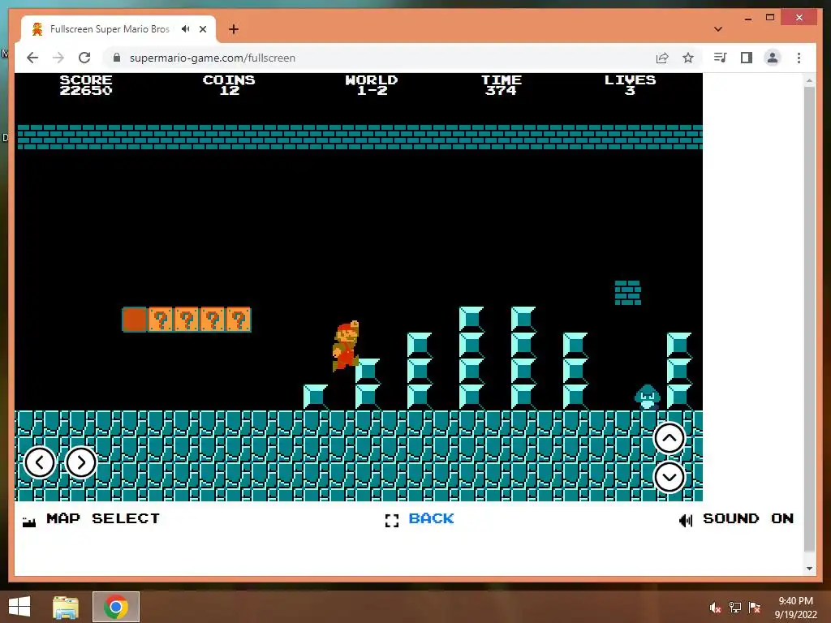Click the Goomba enemy near the blocks

click(647, 397)
